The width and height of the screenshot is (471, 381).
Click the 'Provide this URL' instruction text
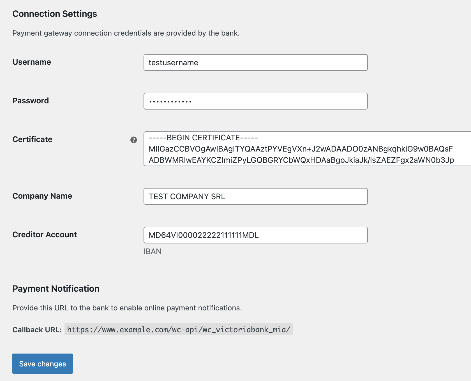pos(127,308)
